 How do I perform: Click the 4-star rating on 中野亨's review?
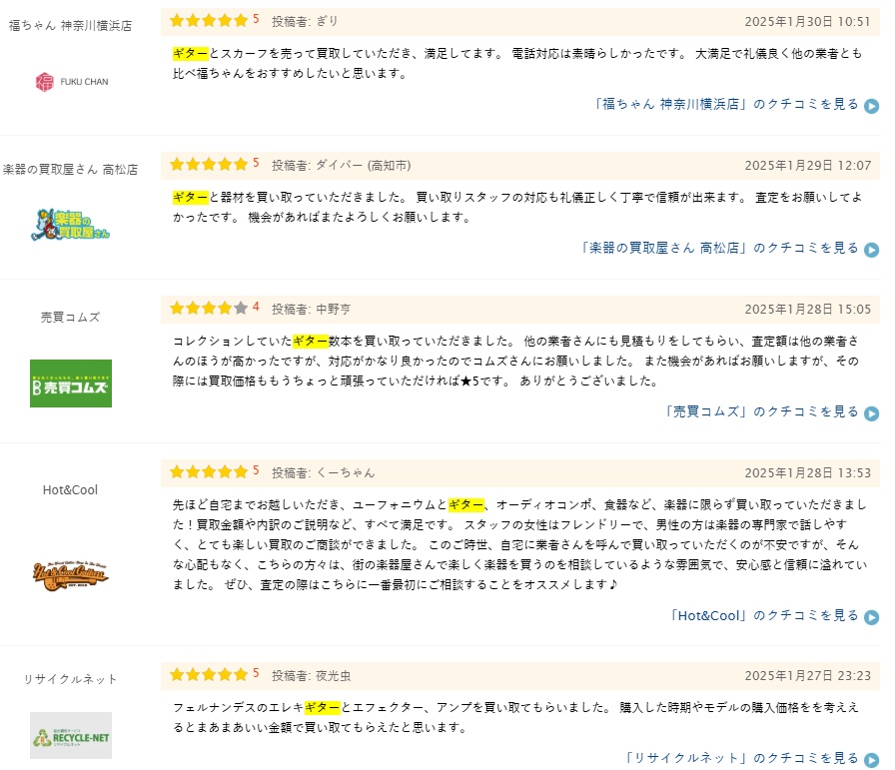coord(209,308)
